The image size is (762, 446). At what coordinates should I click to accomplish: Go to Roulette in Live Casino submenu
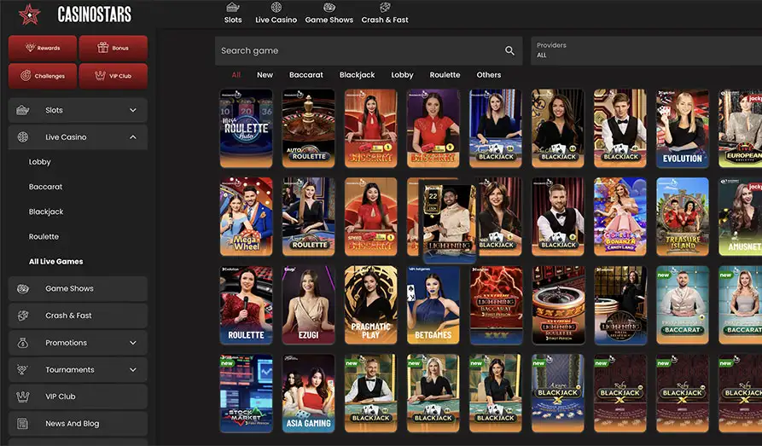click(x=44, y=236)
